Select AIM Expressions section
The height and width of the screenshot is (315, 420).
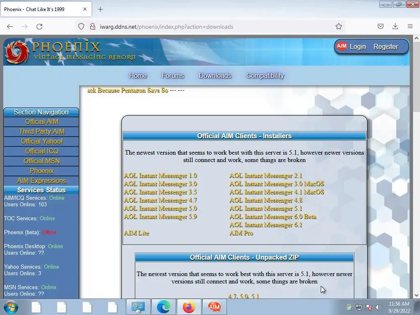tap(41, 181)
